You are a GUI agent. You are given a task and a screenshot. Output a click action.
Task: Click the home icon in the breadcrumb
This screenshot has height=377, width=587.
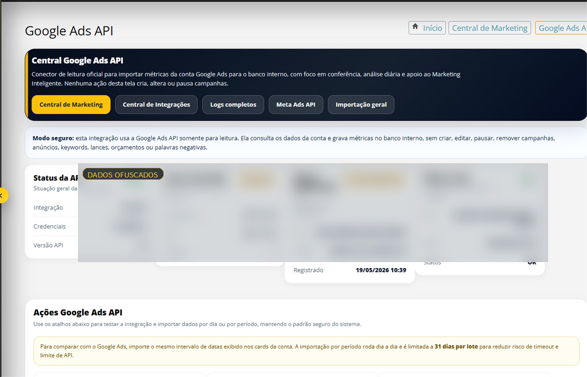click(415, 26)
